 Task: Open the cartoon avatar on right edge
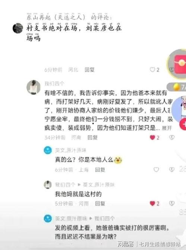pos(180,109)
